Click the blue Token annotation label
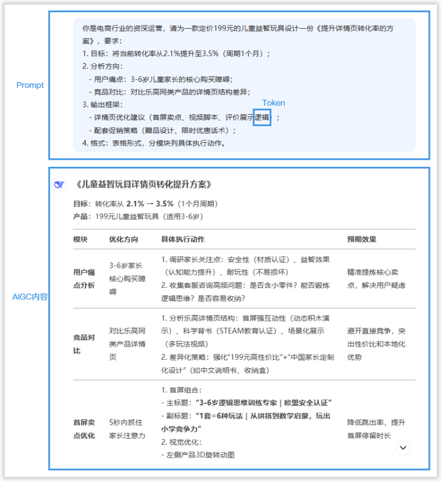This screenshot has width=442, height=482. 274,103
